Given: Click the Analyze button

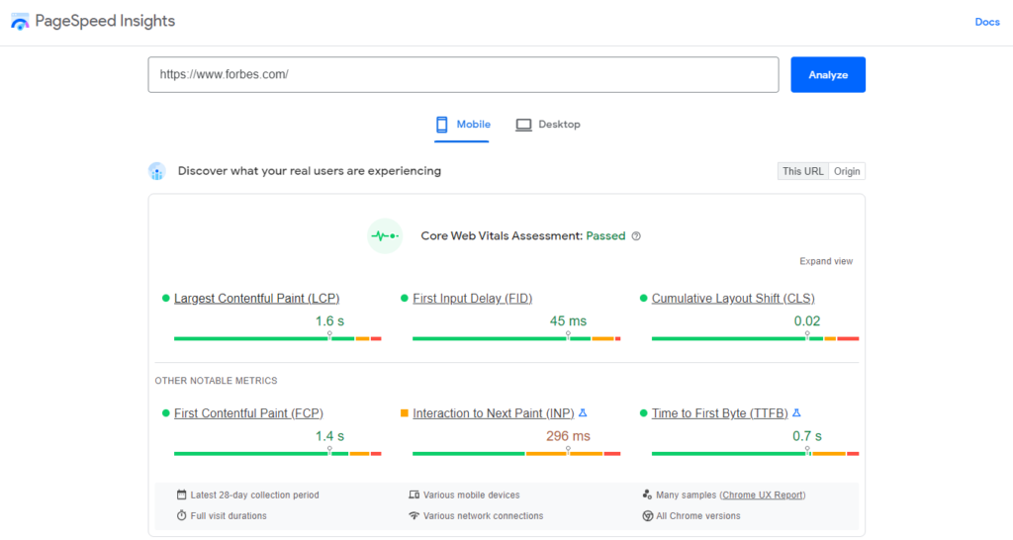Looking at the screenshot, I should pos(828,75).
